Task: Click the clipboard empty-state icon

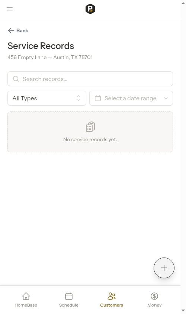Action: [90, 127]
